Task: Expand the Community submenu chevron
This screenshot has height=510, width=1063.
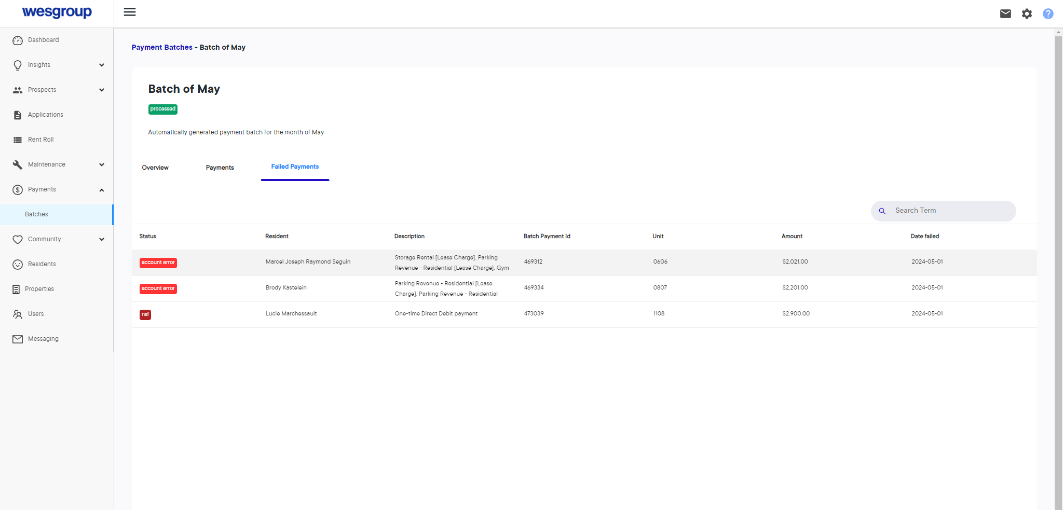Action: click(x=102, y=240)
